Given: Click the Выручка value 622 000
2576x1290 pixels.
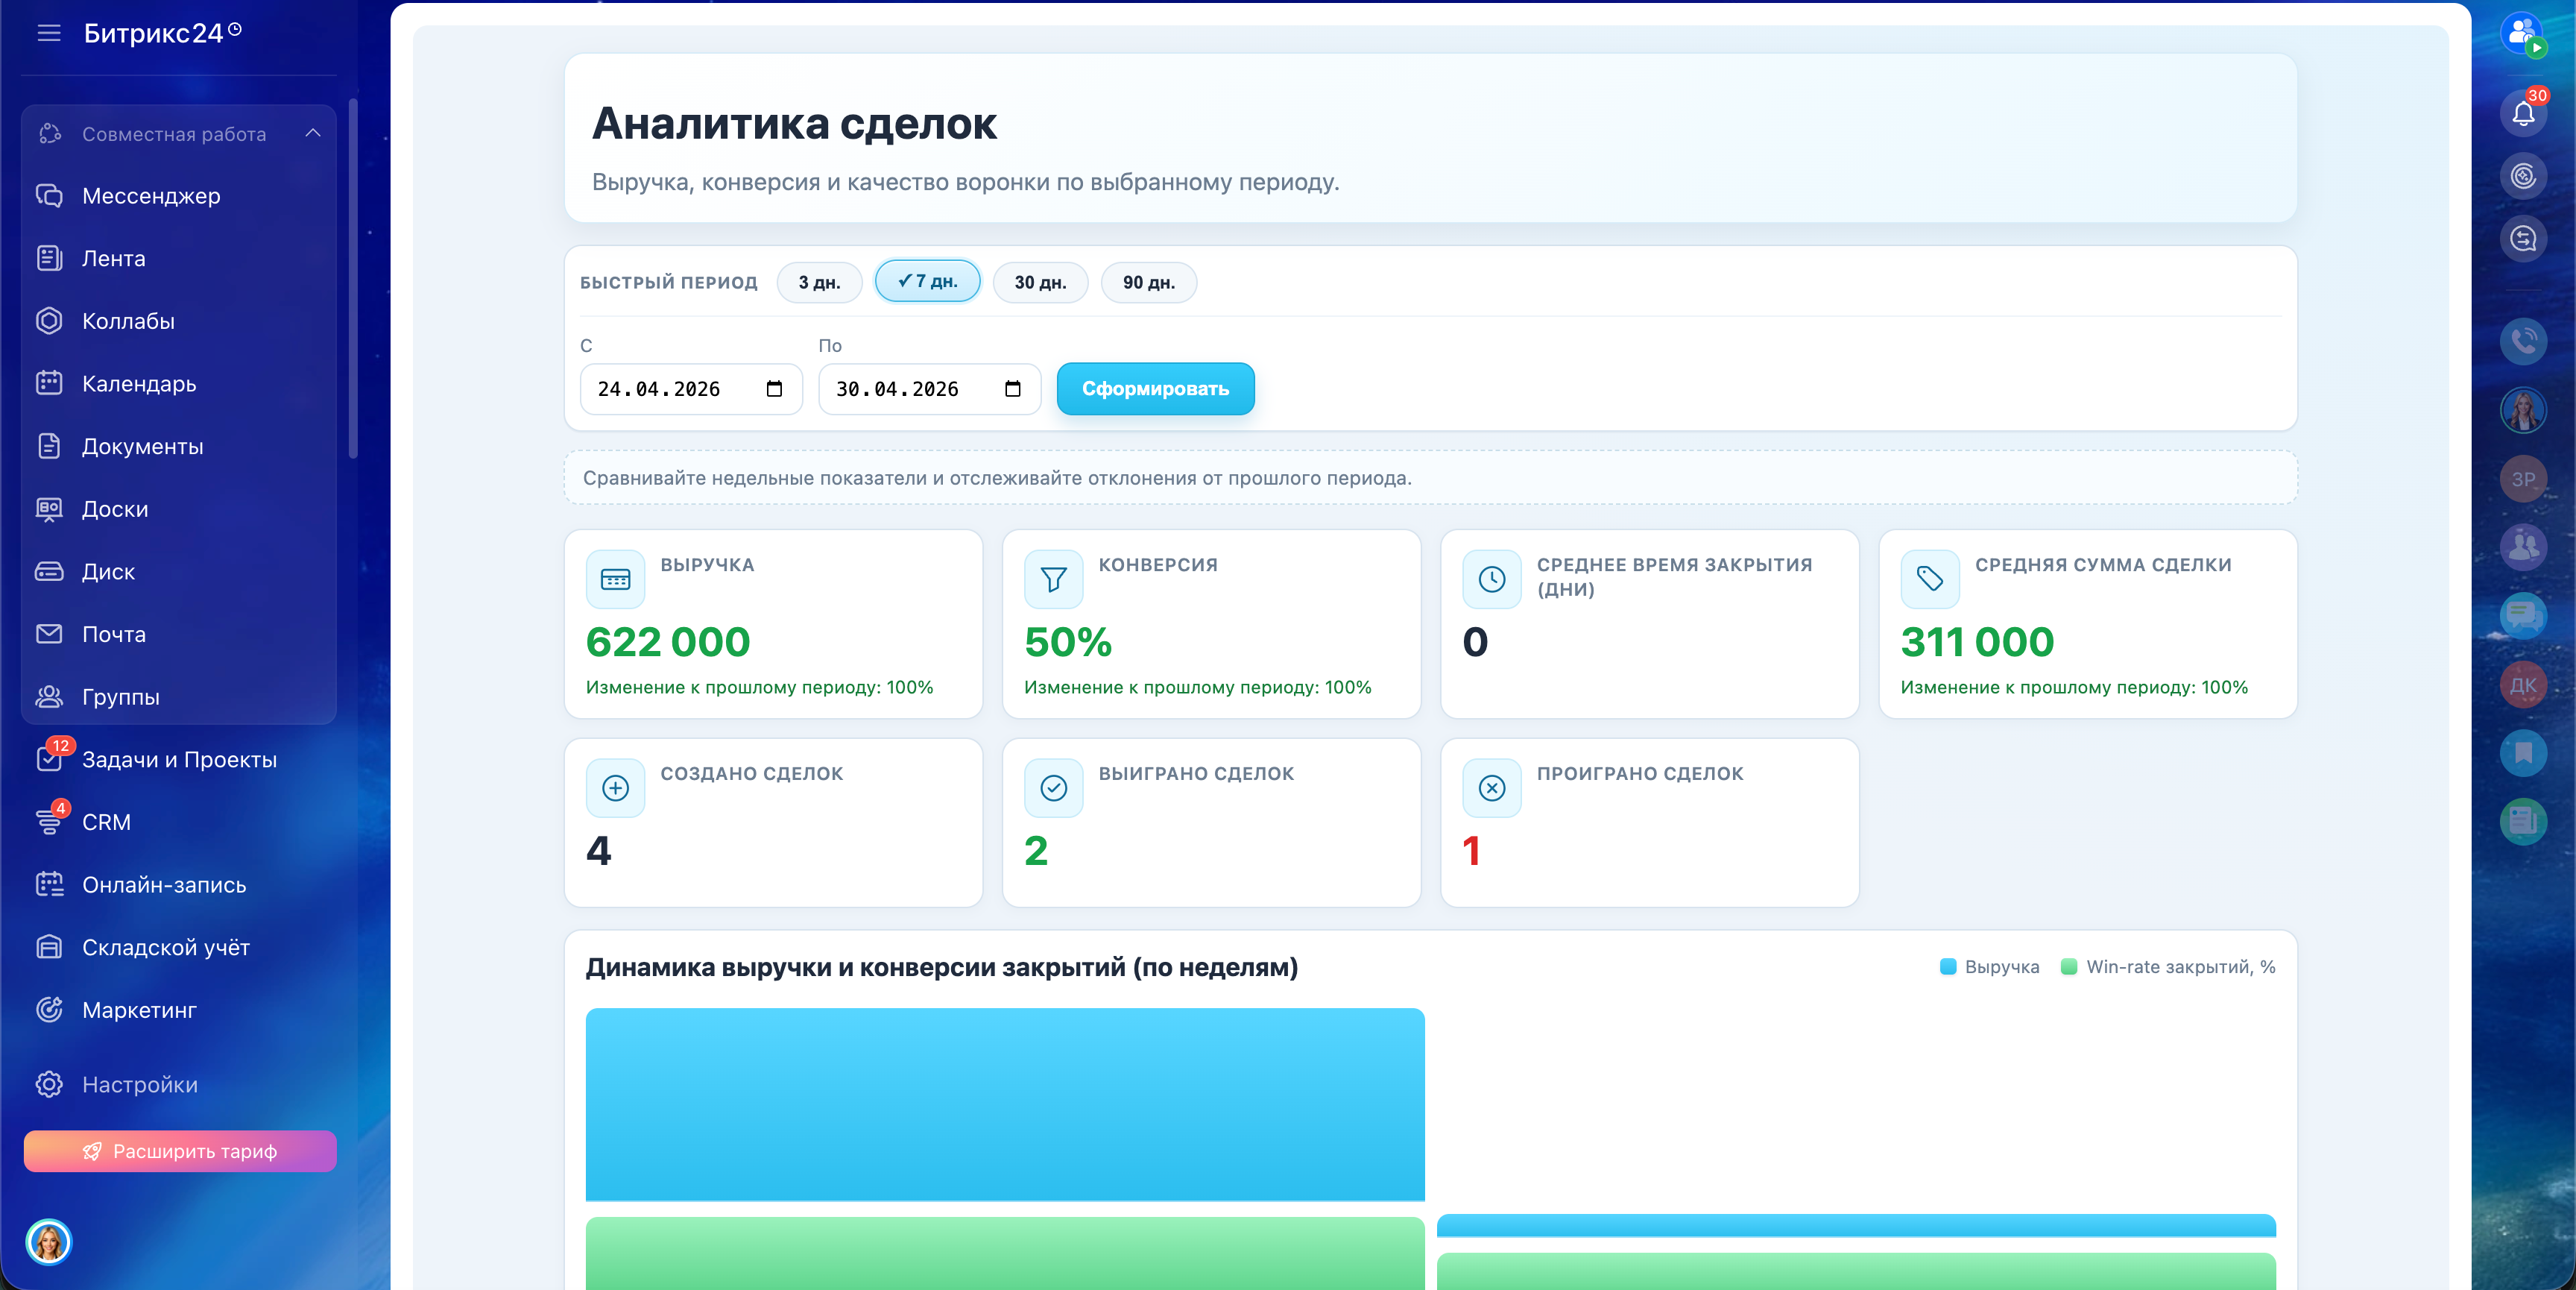Looking at the screenshot, I should [668, 641].
